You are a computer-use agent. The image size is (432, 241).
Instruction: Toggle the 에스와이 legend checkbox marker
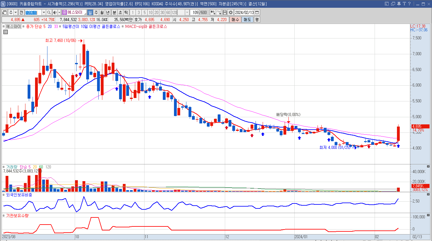(x=4, y=27)
